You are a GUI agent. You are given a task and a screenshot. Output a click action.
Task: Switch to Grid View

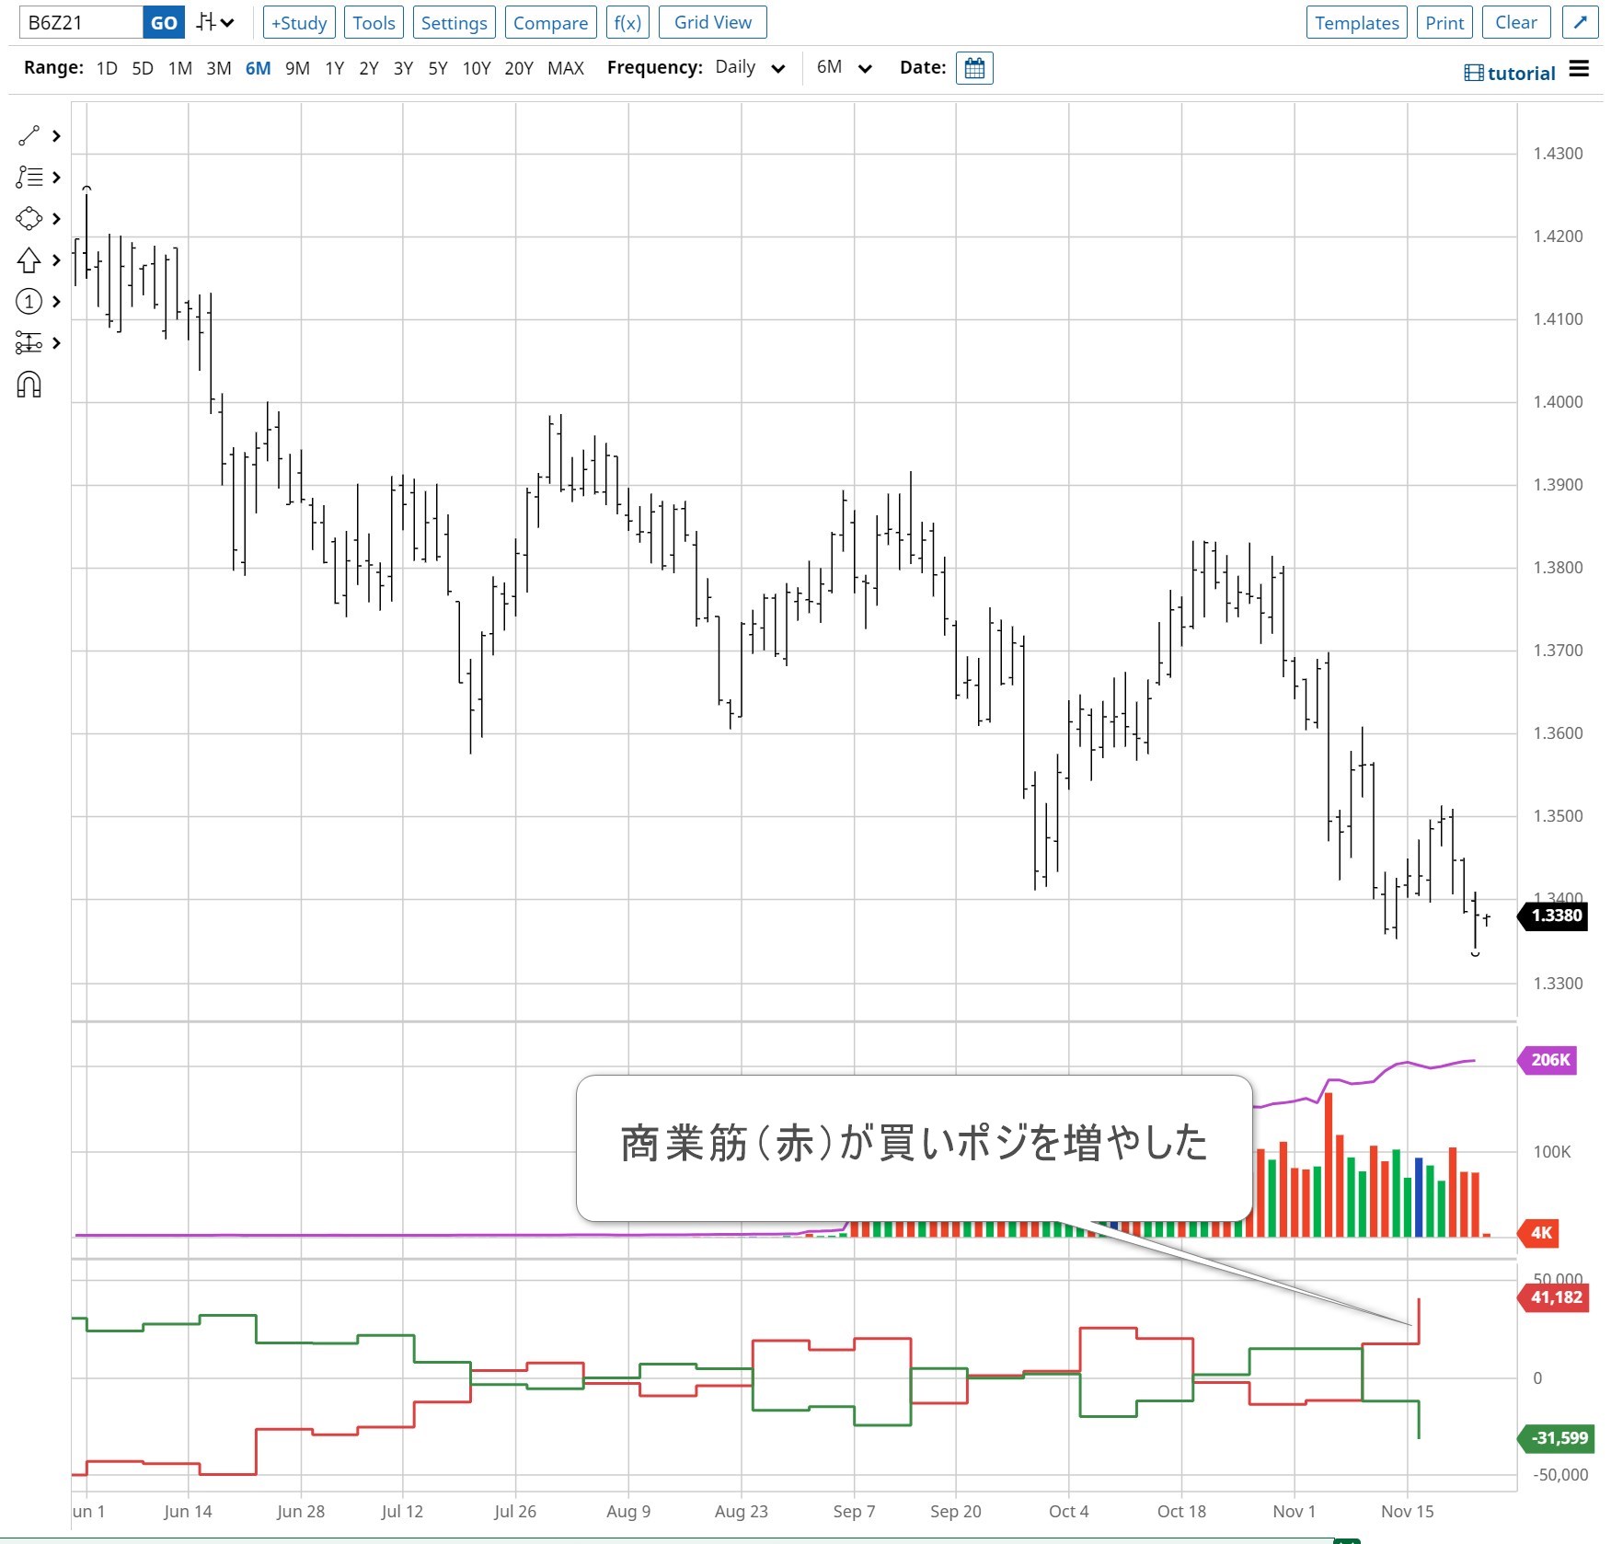pos(713,22)
